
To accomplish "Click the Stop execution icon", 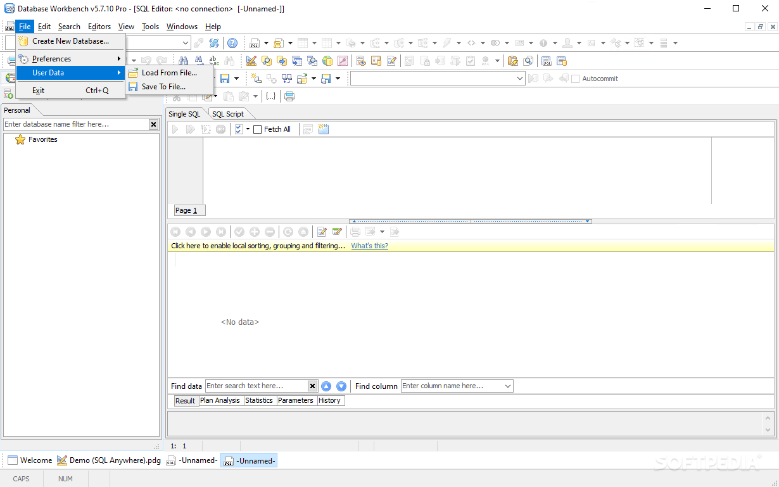I will click(x=220, y=129).
